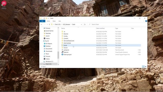Select This PC in navigation pane

(47, 41)
